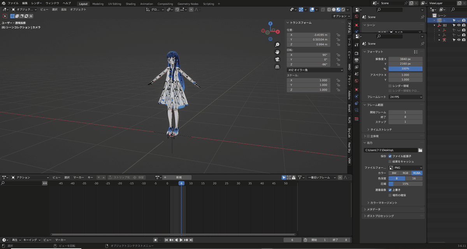Open the PNG file format dropdown
Viewport: 467px width, 249px height.
406,168
